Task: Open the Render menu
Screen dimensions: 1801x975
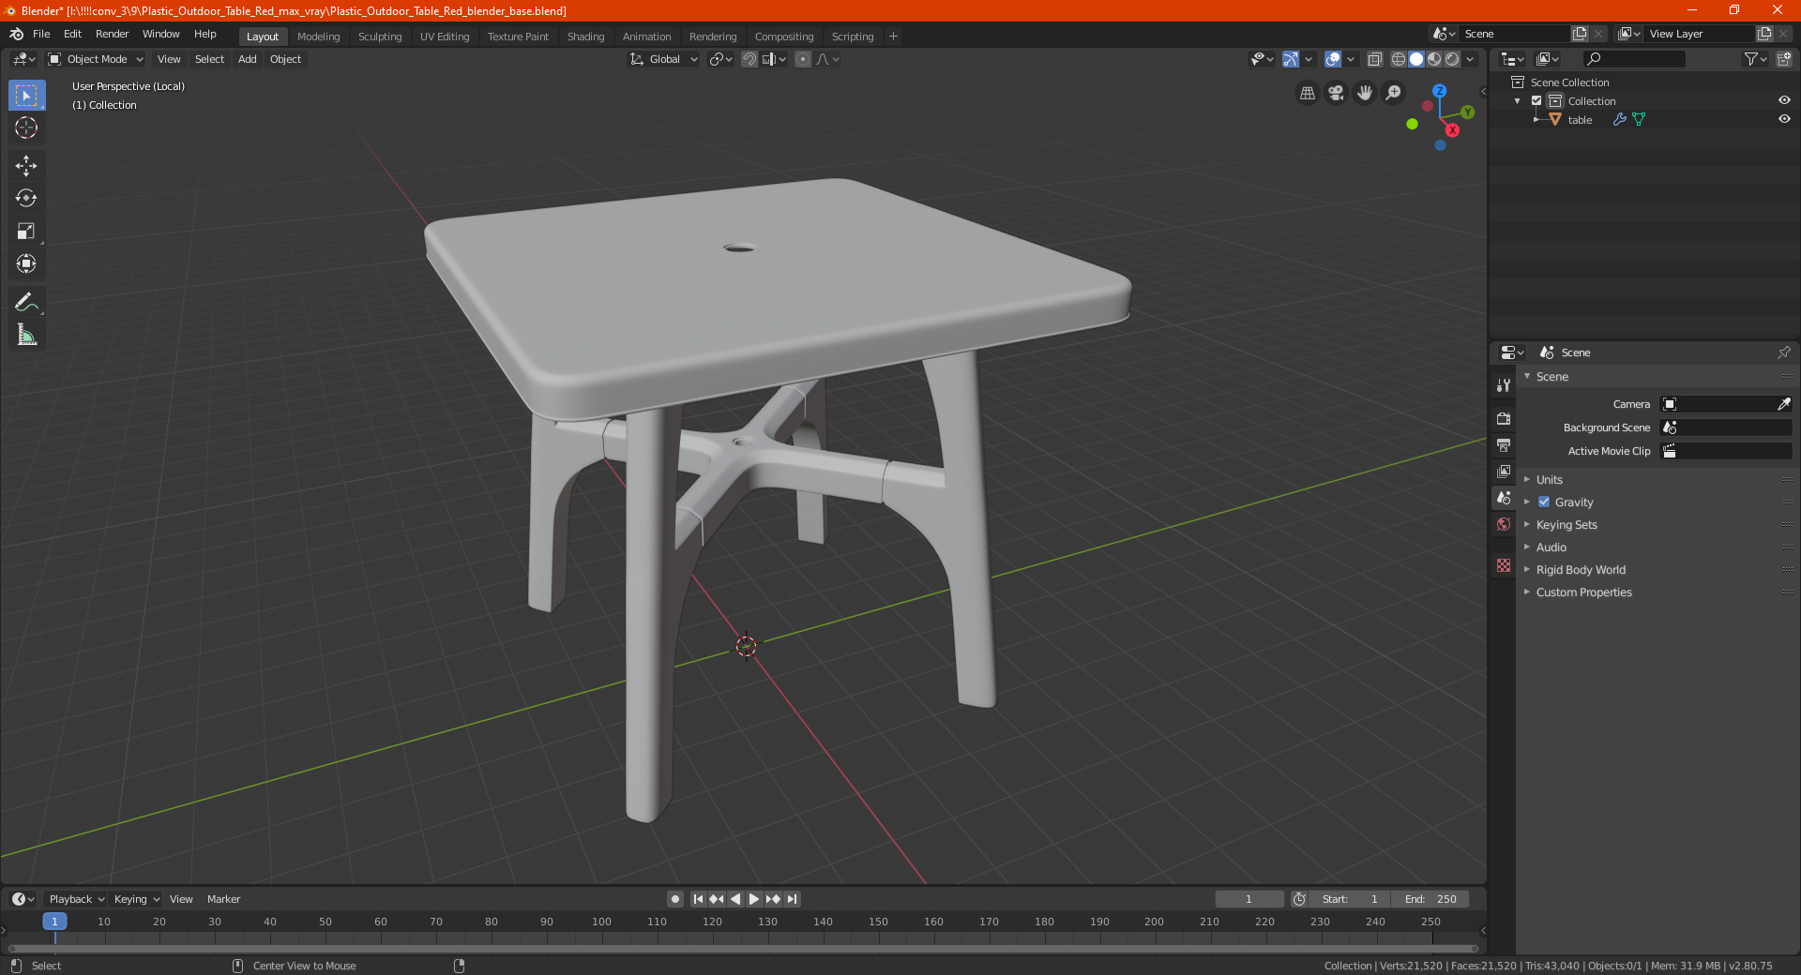Action: 112,34
